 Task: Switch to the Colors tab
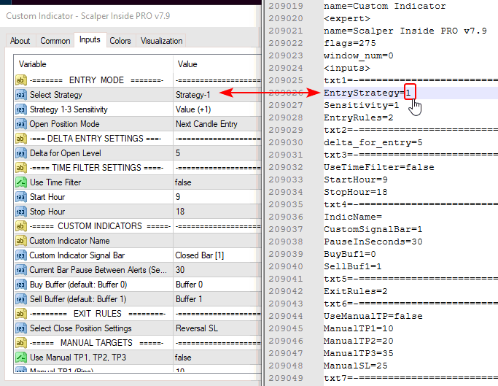click(x=120, y=41)
